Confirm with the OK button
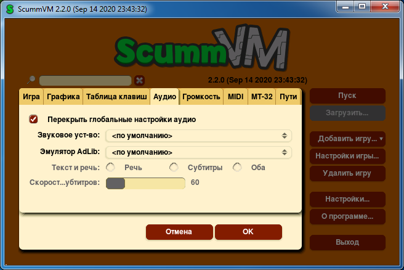The image size is (404, 270). 248,232
